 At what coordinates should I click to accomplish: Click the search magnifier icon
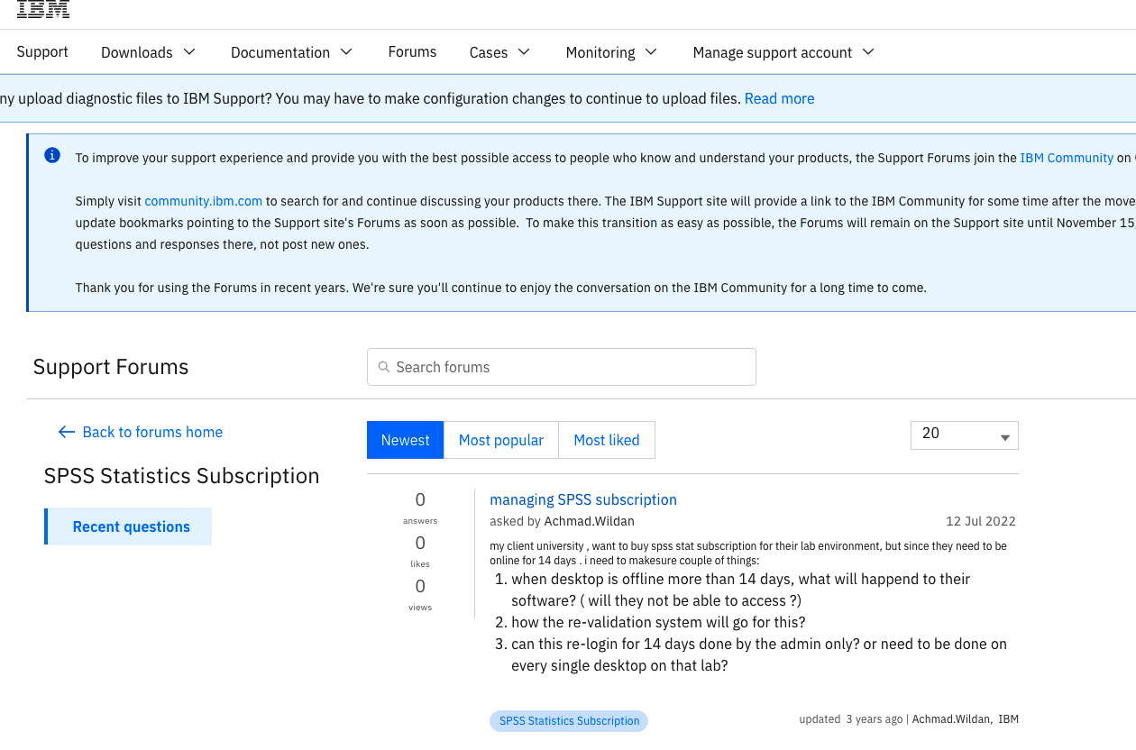384,367
